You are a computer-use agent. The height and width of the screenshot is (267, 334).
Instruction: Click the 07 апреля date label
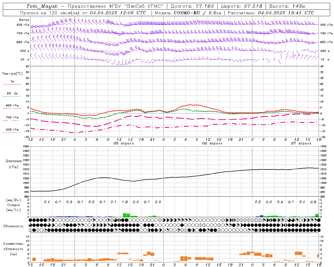coord(301,143)
